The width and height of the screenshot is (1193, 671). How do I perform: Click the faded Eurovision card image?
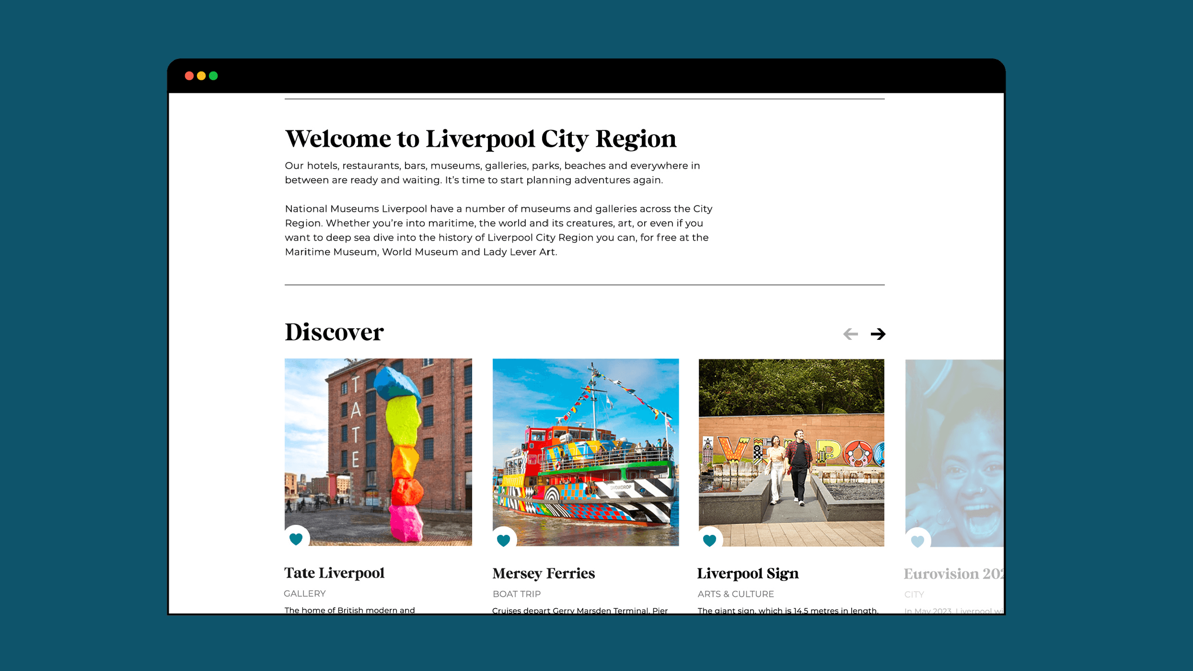point(954,446)
